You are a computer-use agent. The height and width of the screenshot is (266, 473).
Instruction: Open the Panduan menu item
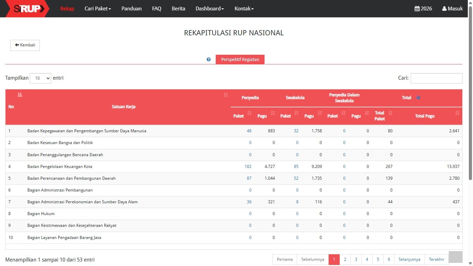(131, 9)
